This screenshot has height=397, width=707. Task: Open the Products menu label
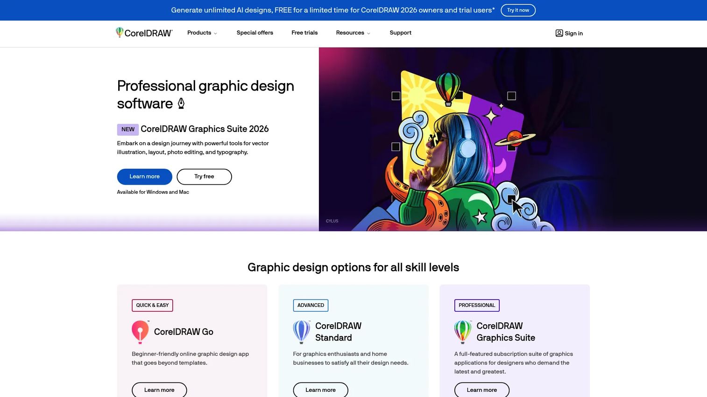[199, 33]
